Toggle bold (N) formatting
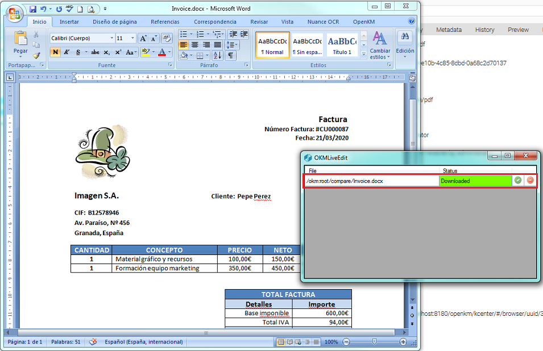This screenshot has width=543, height=351. [55, 52]
